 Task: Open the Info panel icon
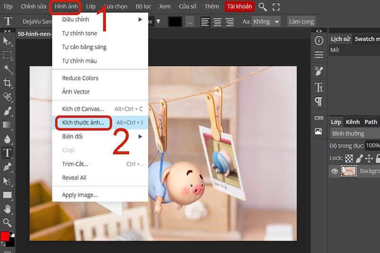[x=319, y=40]
